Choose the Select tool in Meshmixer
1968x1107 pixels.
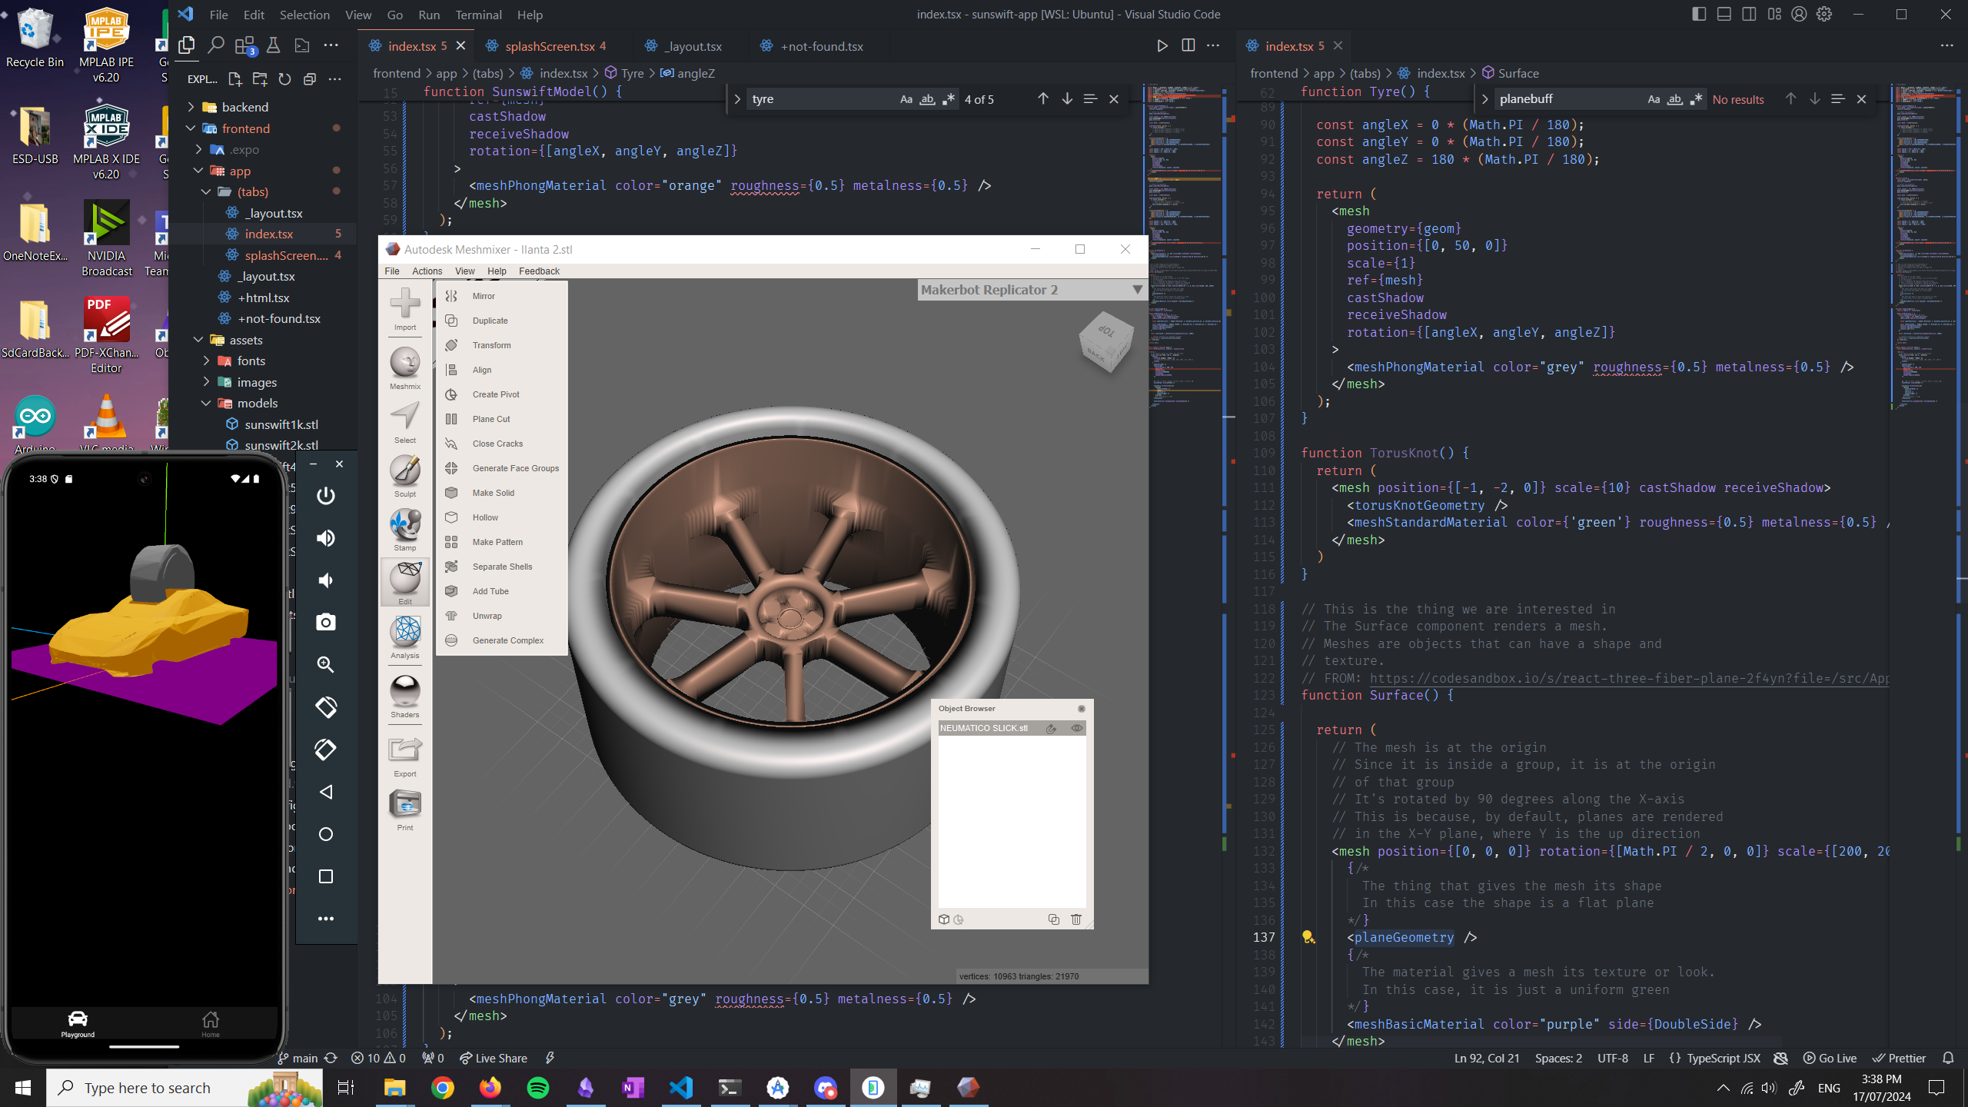405,422
